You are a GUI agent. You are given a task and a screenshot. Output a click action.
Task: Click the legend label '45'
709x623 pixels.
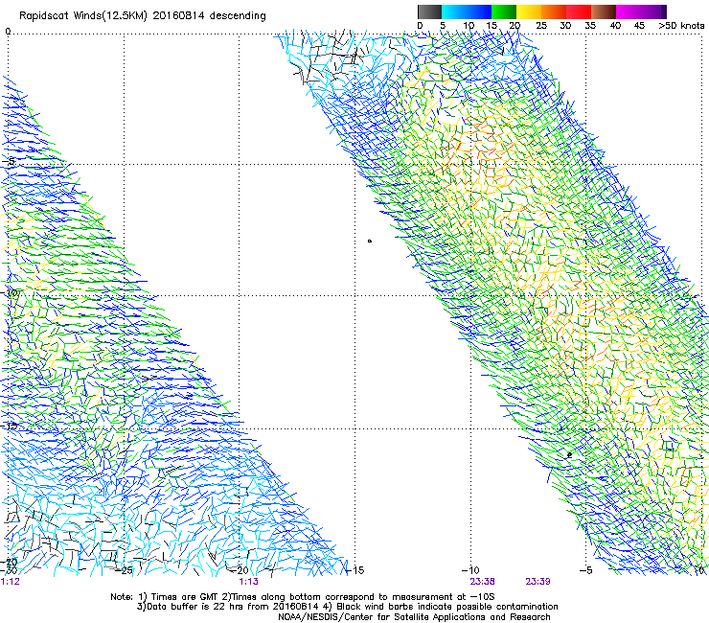coord(639,26)
